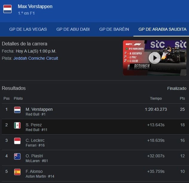Click the Pts column header

click(182, 99)
